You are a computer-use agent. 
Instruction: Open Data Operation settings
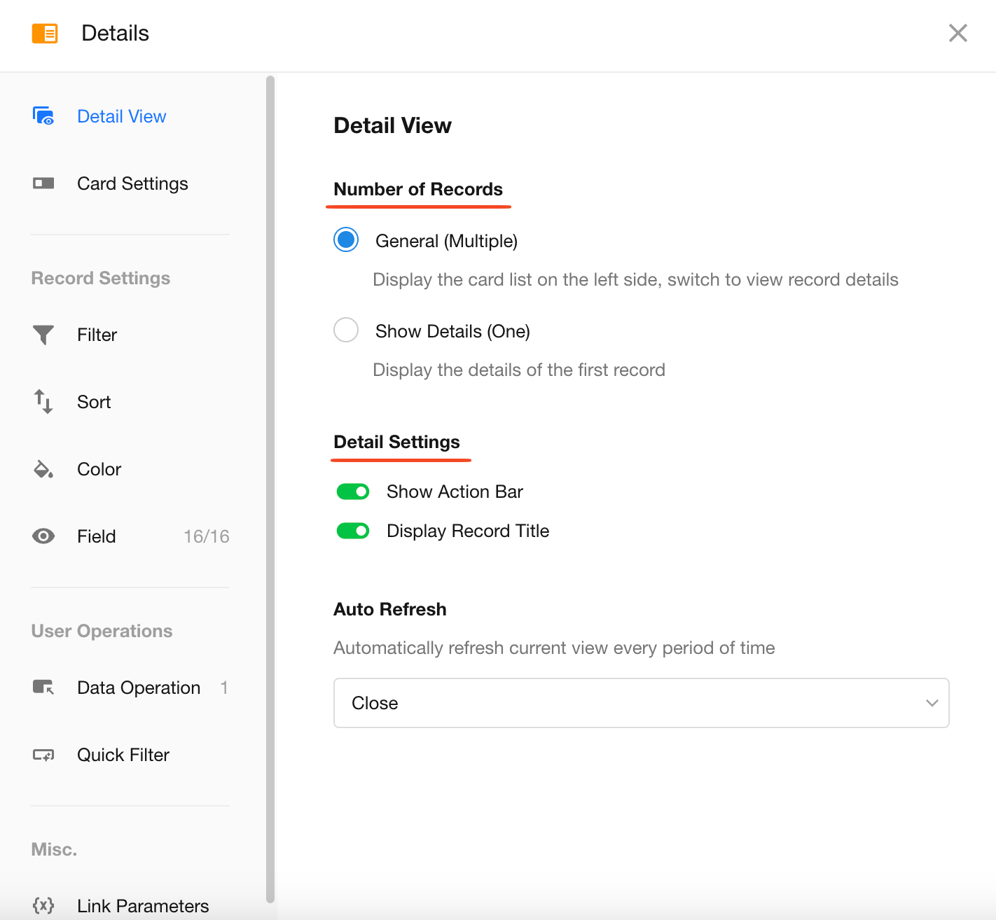139,688
